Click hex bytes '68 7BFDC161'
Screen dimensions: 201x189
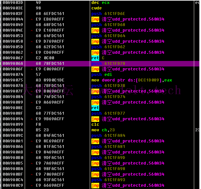pos(50,86)
